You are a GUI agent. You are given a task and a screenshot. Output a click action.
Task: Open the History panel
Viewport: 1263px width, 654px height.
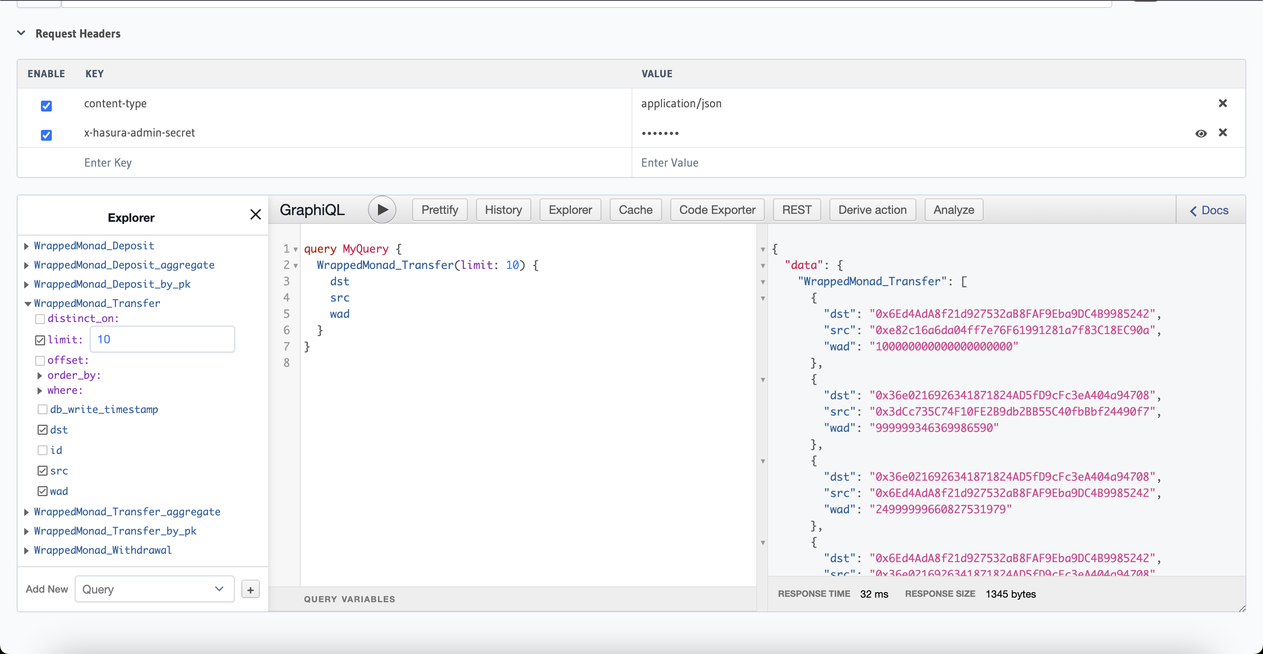tap(503, 209)
